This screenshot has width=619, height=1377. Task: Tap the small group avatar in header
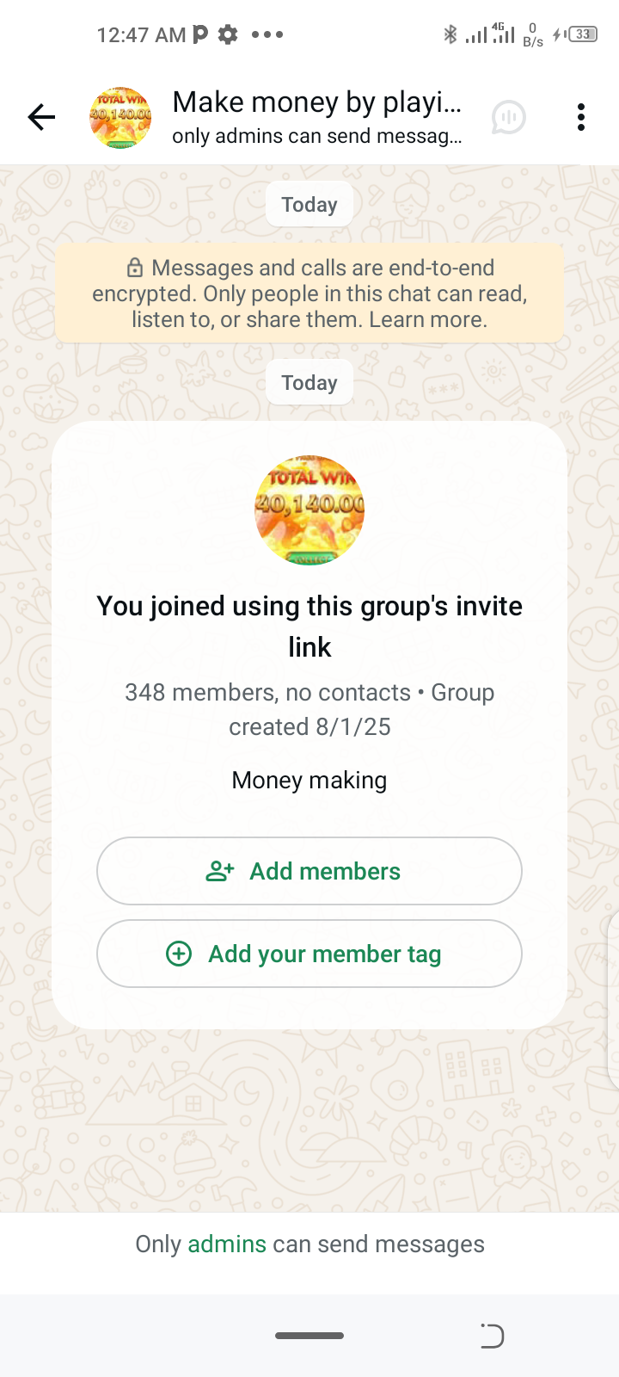pyautogui.click(x=120, y=117)
